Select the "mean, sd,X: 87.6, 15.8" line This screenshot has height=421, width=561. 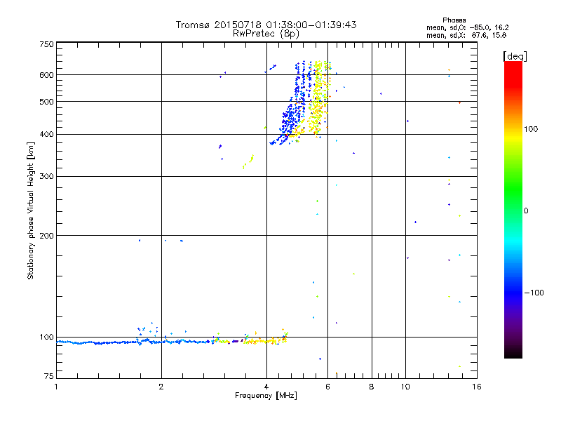[x=466, y=35]
